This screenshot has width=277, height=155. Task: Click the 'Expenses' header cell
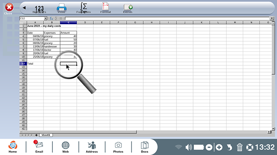coord(52,33)
